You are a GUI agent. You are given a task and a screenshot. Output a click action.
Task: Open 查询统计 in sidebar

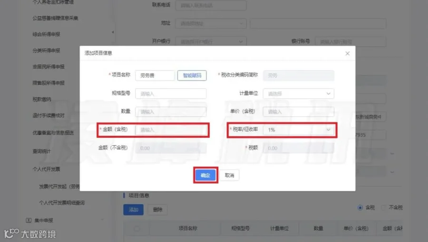click(42, 151)
